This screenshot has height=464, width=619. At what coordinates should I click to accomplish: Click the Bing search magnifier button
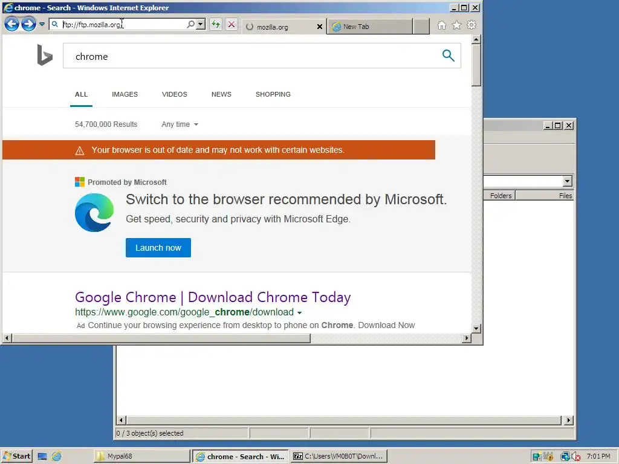click(448, 56)
